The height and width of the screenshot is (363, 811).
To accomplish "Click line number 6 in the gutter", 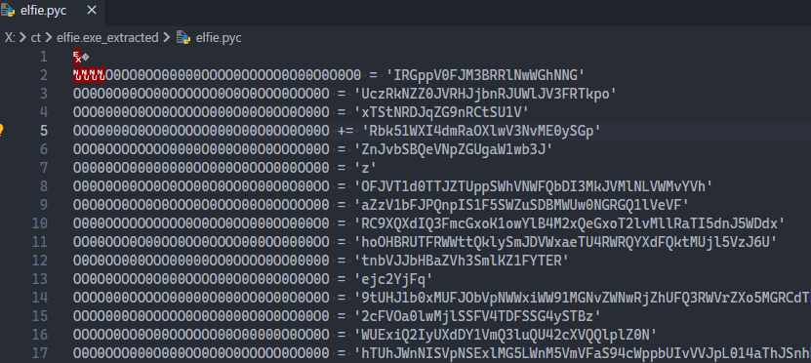I will [x=44, y=149].
